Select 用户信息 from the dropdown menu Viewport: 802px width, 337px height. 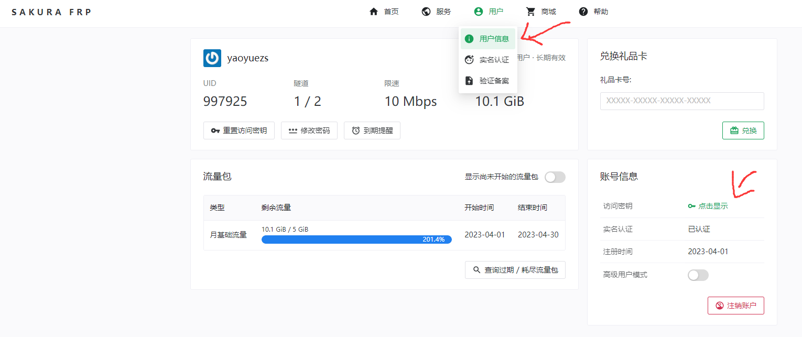pyautogui.click(x=488, y=39)
